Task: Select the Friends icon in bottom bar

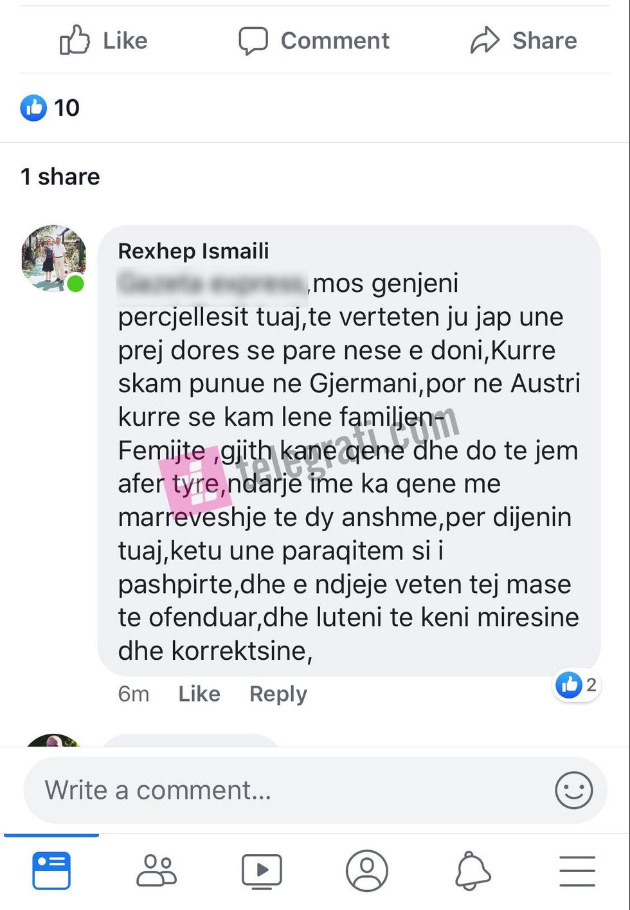Action: click(156, 871)
